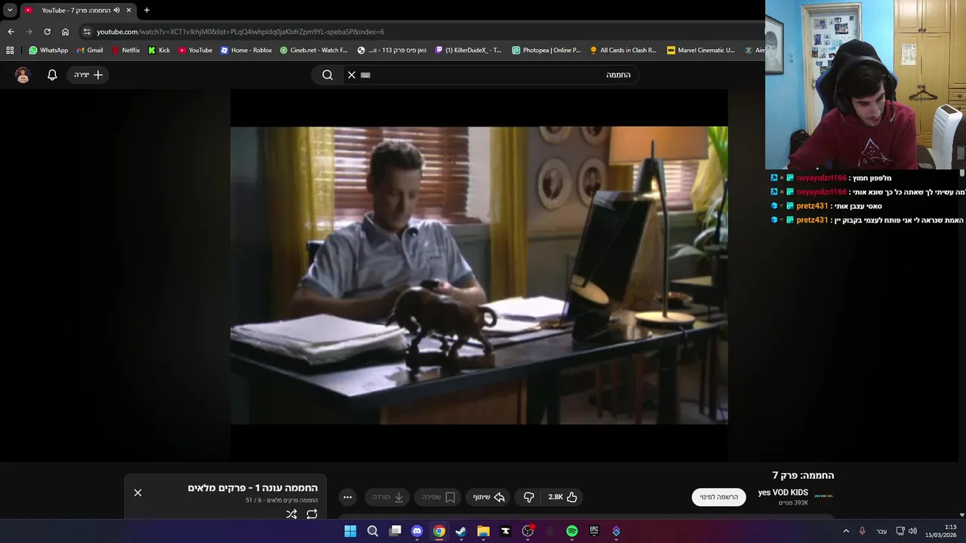Toggle playlist shuffle
The width and height of the screenshot is (966, 543).
point(291,514)
